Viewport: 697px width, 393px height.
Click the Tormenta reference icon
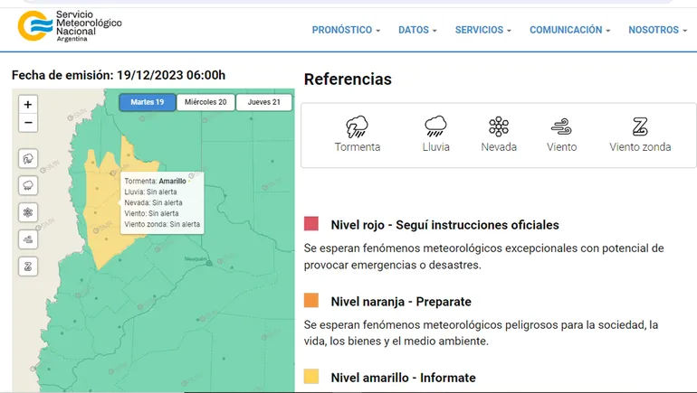357,126
